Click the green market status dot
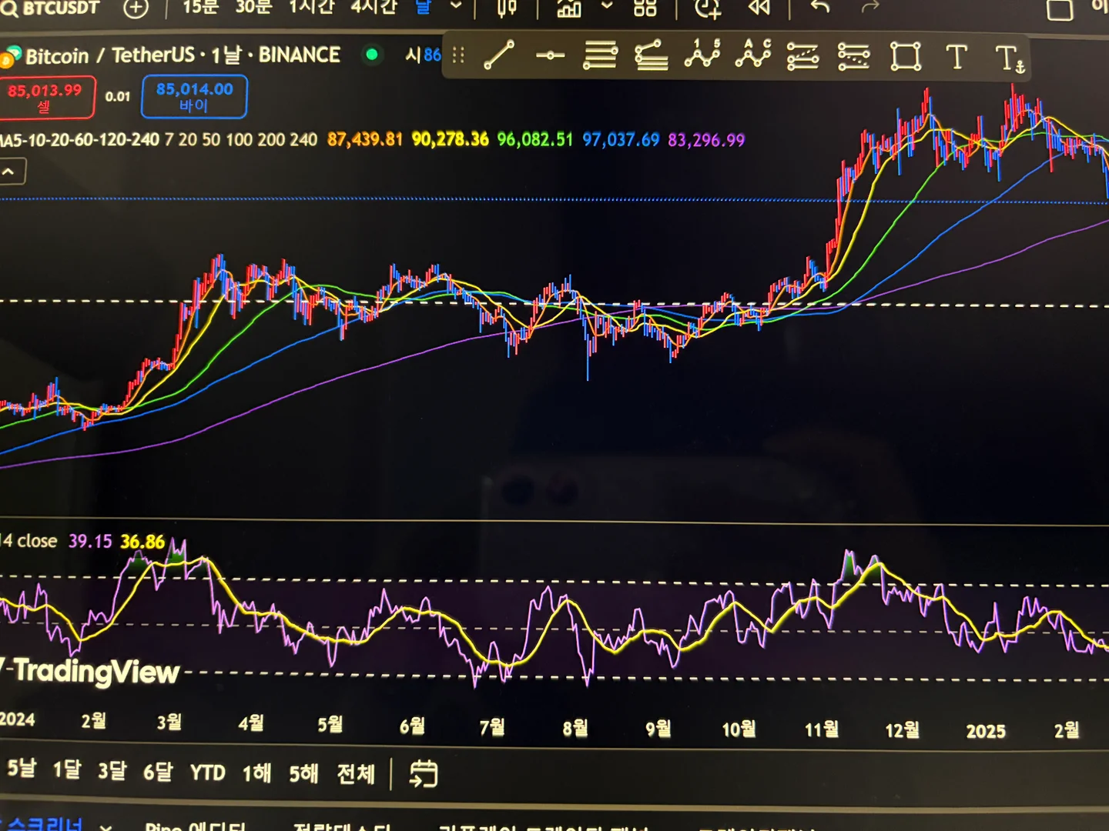The width and height of the screenshot is (1109, 831). (372, 55)
